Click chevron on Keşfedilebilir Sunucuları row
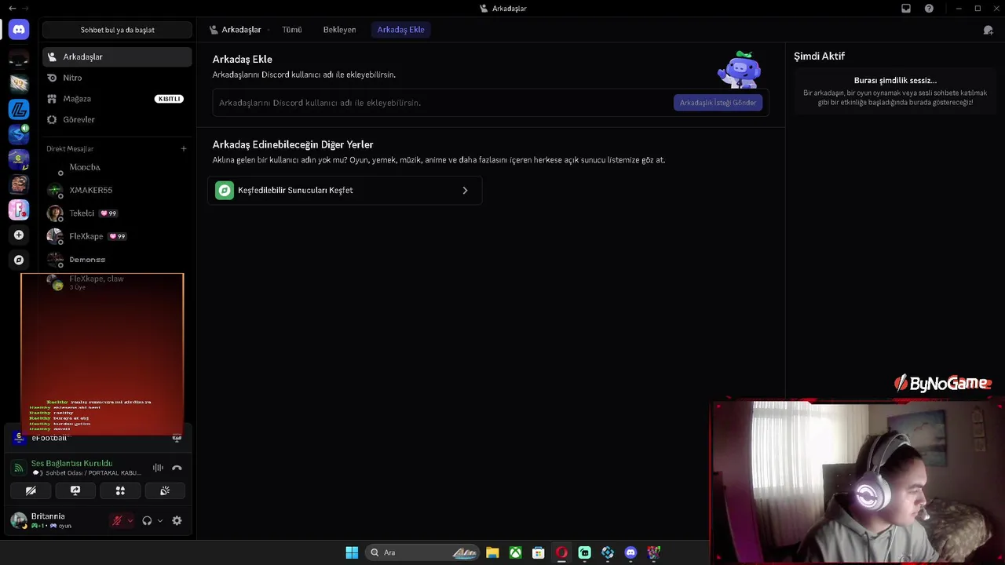The height and width of the screenshot is (565, 1005). 465,190
